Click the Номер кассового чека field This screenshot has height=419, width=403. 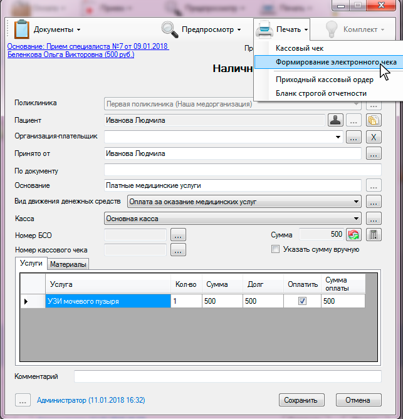pos(135,250)
